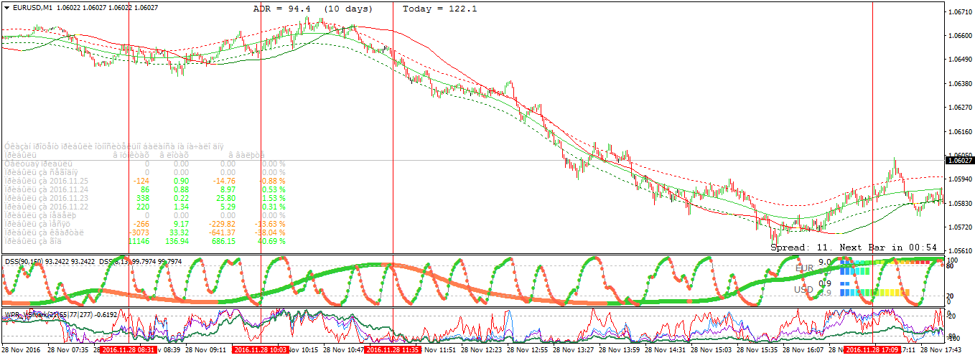The height and width of the screenshot is (358, 975).
Task: Select the 2016.11.28 08:31 time marker
Action: point(129,350)
